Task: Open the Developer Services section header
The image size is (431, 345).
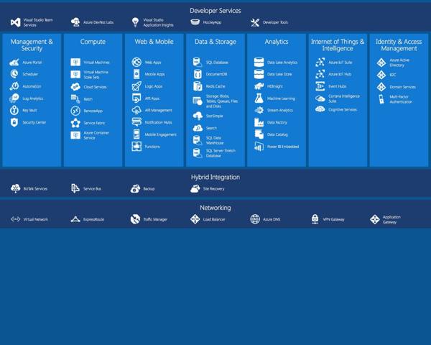Action: (x=215, y=11)
